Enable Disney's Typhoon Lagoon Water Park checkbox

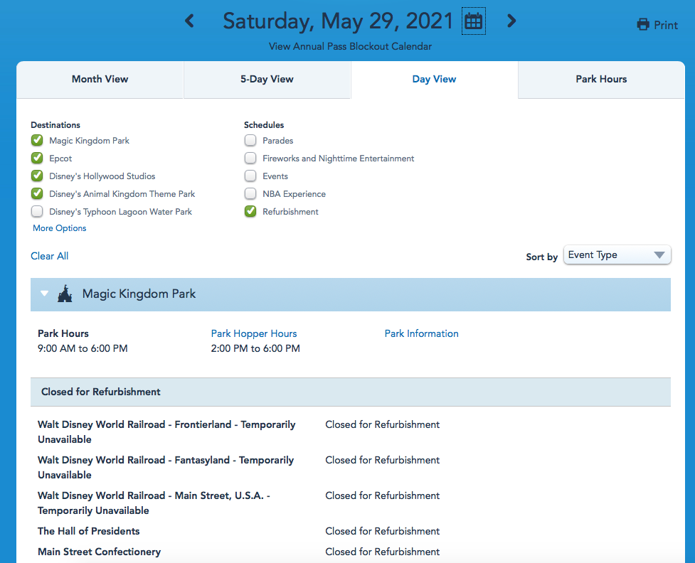pyautogui.click(x=37, y=212)
